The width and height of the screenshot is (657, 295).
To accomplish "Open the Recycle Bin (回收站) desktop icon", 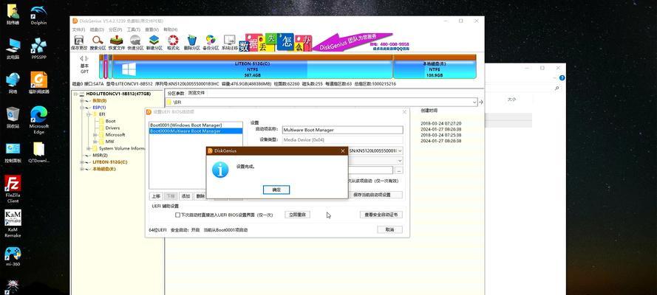I will (x=13, y=117).
